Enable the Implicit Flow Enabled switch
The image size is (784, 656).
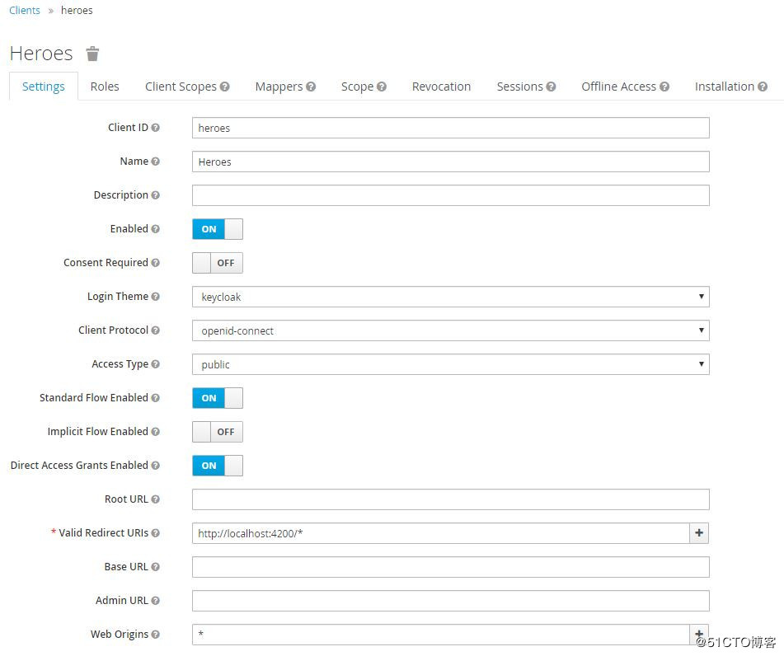tap(218, 432)
